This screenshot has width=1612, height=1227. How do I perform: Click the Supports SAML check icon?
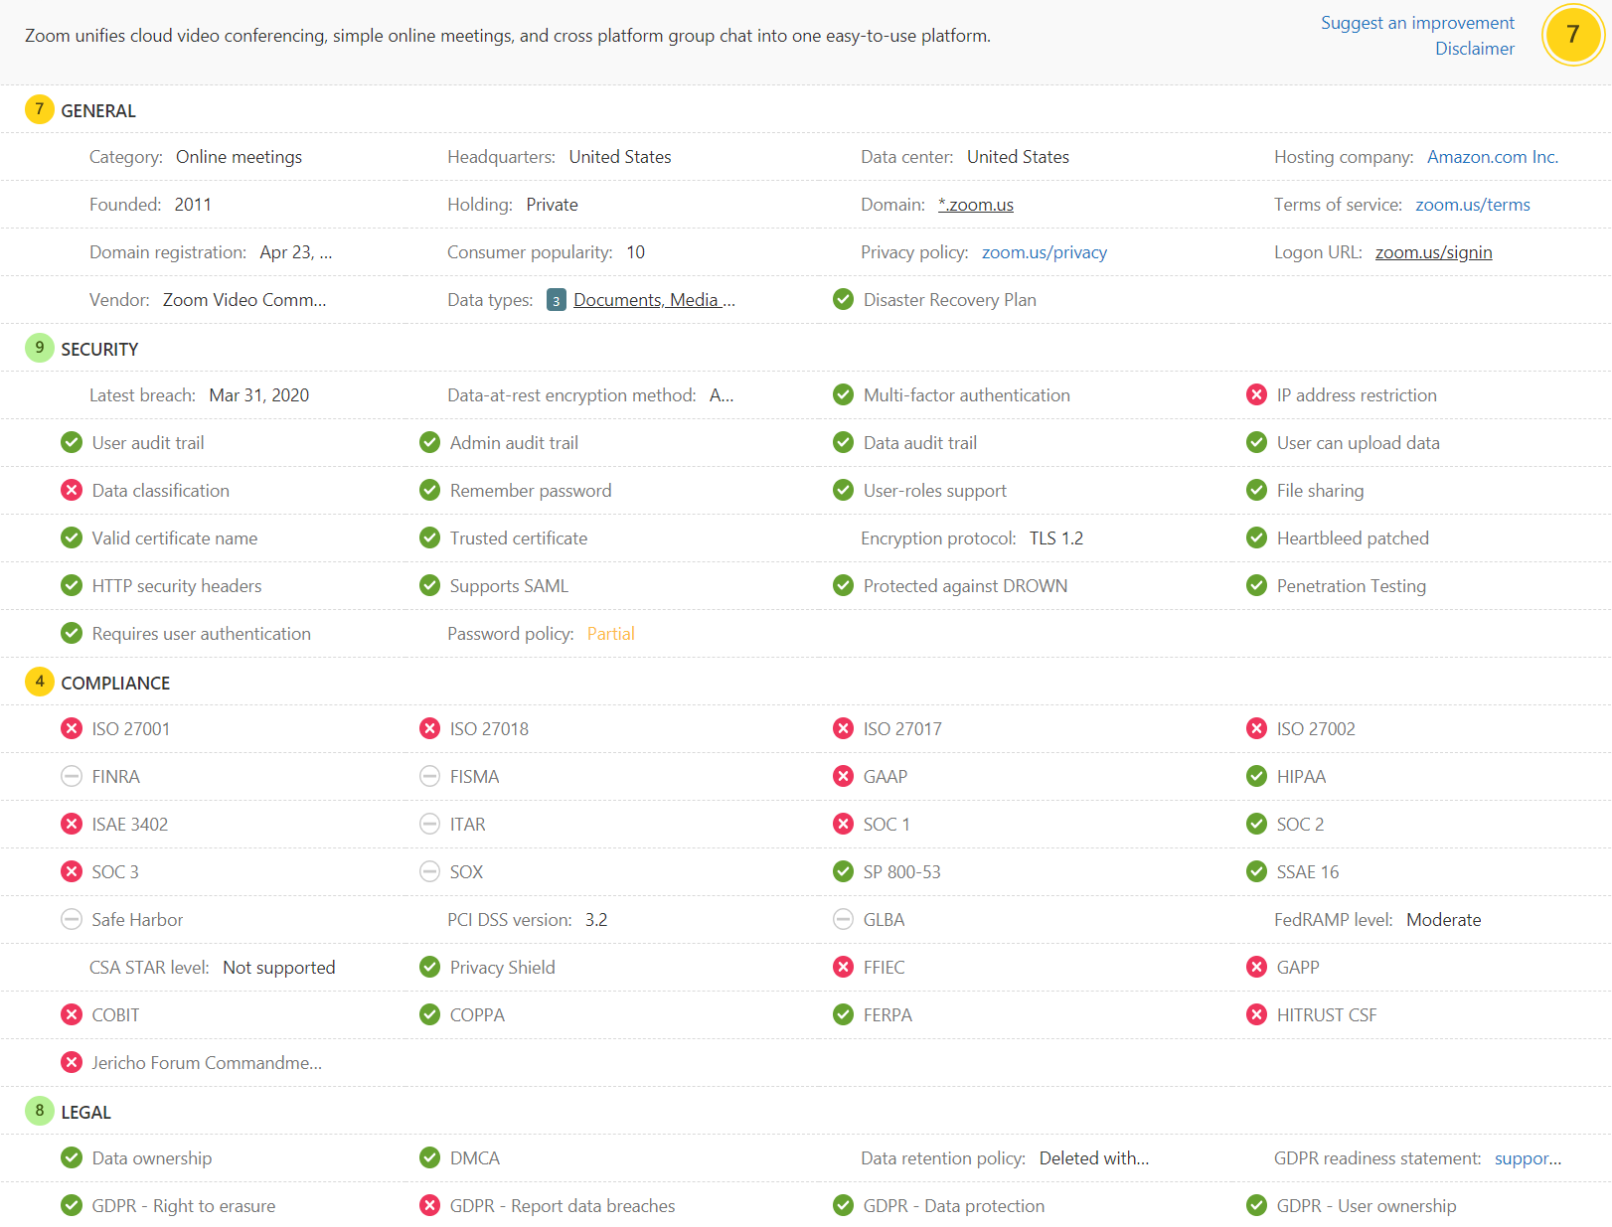click(429, 585)
